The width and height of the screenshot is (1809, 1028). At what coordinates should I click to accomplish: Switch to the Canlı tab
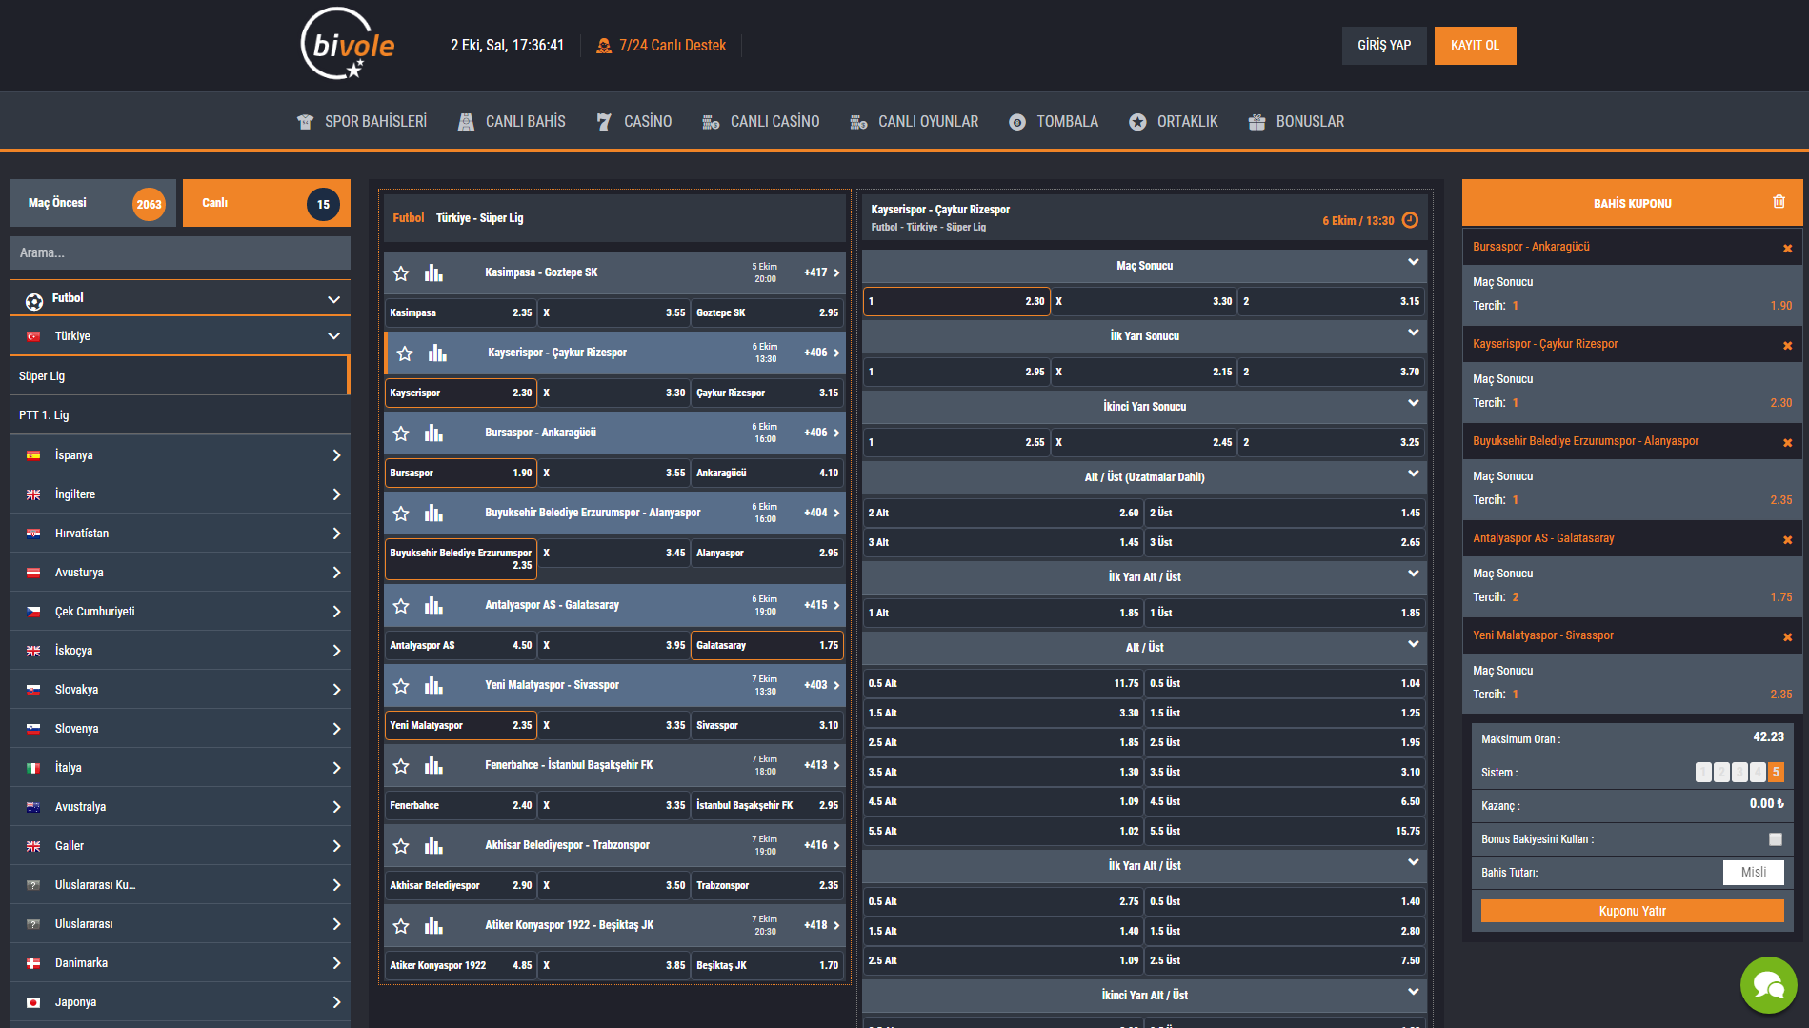click(266, 203)
